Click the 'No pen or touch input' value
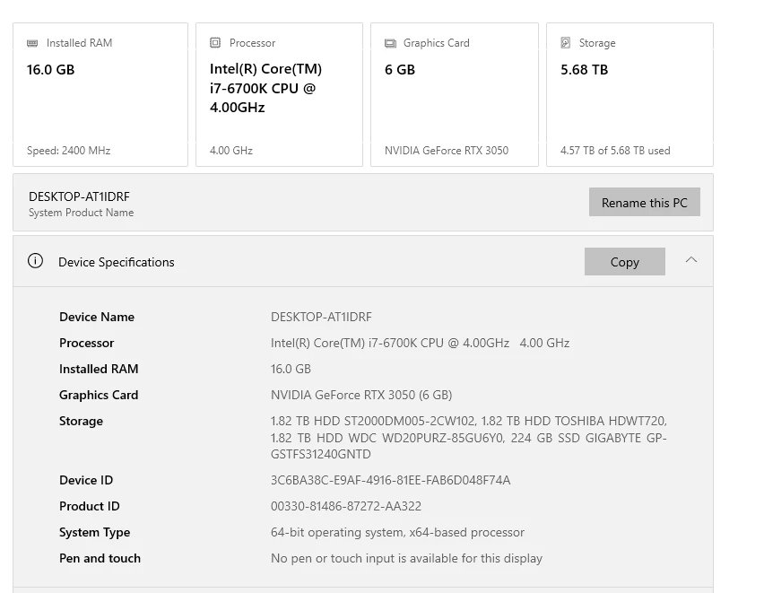The width and height of the screenshot is (764, 593). click(406, 558)
